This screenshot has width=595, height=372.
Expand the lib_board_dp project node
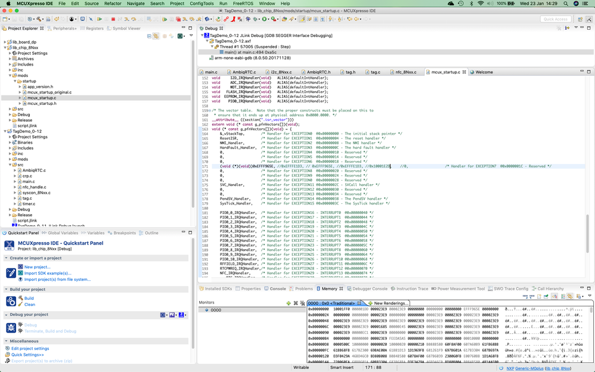point(6,42)
